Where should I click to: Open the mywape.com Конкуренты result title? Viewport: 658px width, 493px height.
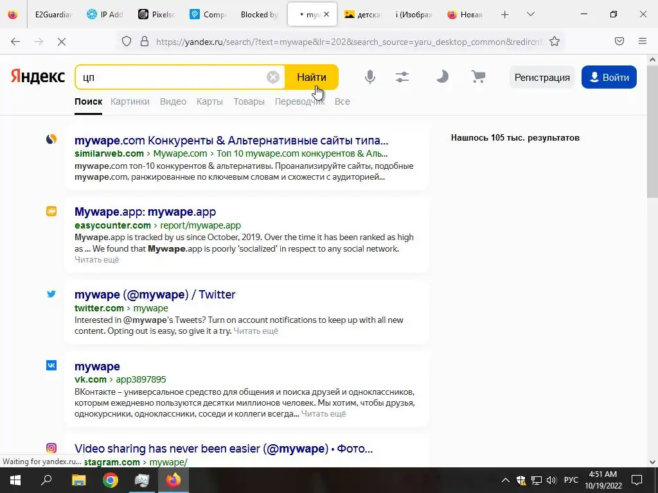point(231,140)
